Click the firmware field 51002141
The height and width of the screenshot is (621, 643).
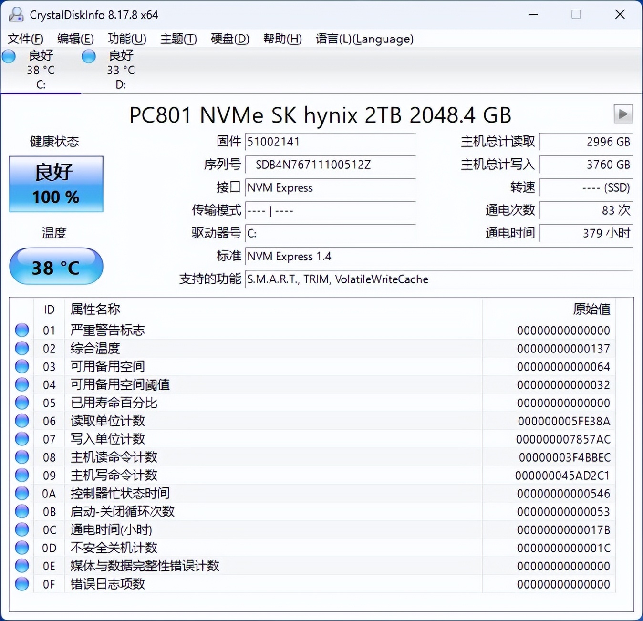coord(330,142)
